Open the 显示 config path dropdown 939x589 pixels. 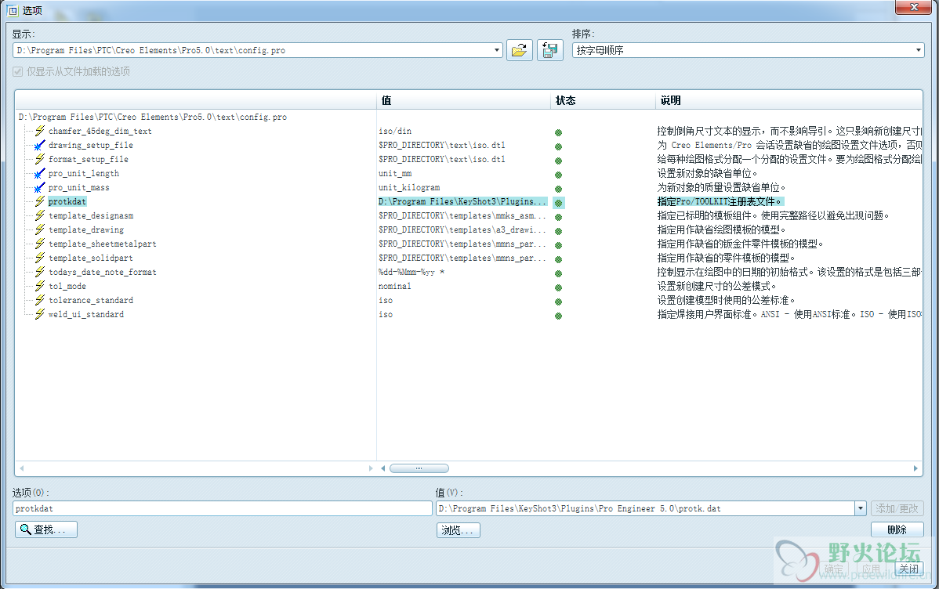(x=497, y=50)
